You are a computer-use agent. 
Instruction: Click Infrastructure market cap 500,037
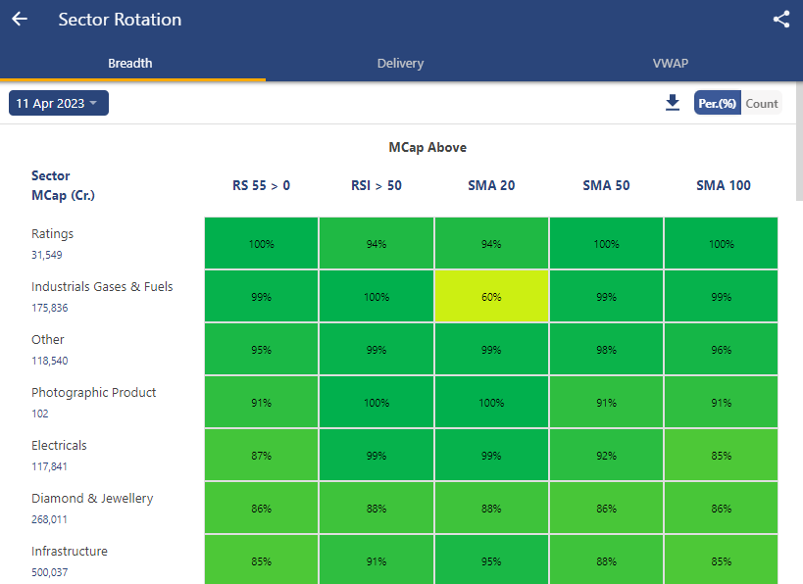coord(49,572)
